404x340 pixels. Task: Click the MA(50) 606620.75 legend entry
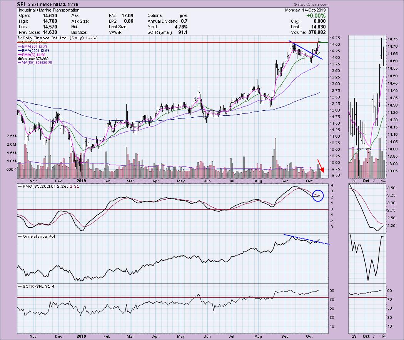[35, 63]
